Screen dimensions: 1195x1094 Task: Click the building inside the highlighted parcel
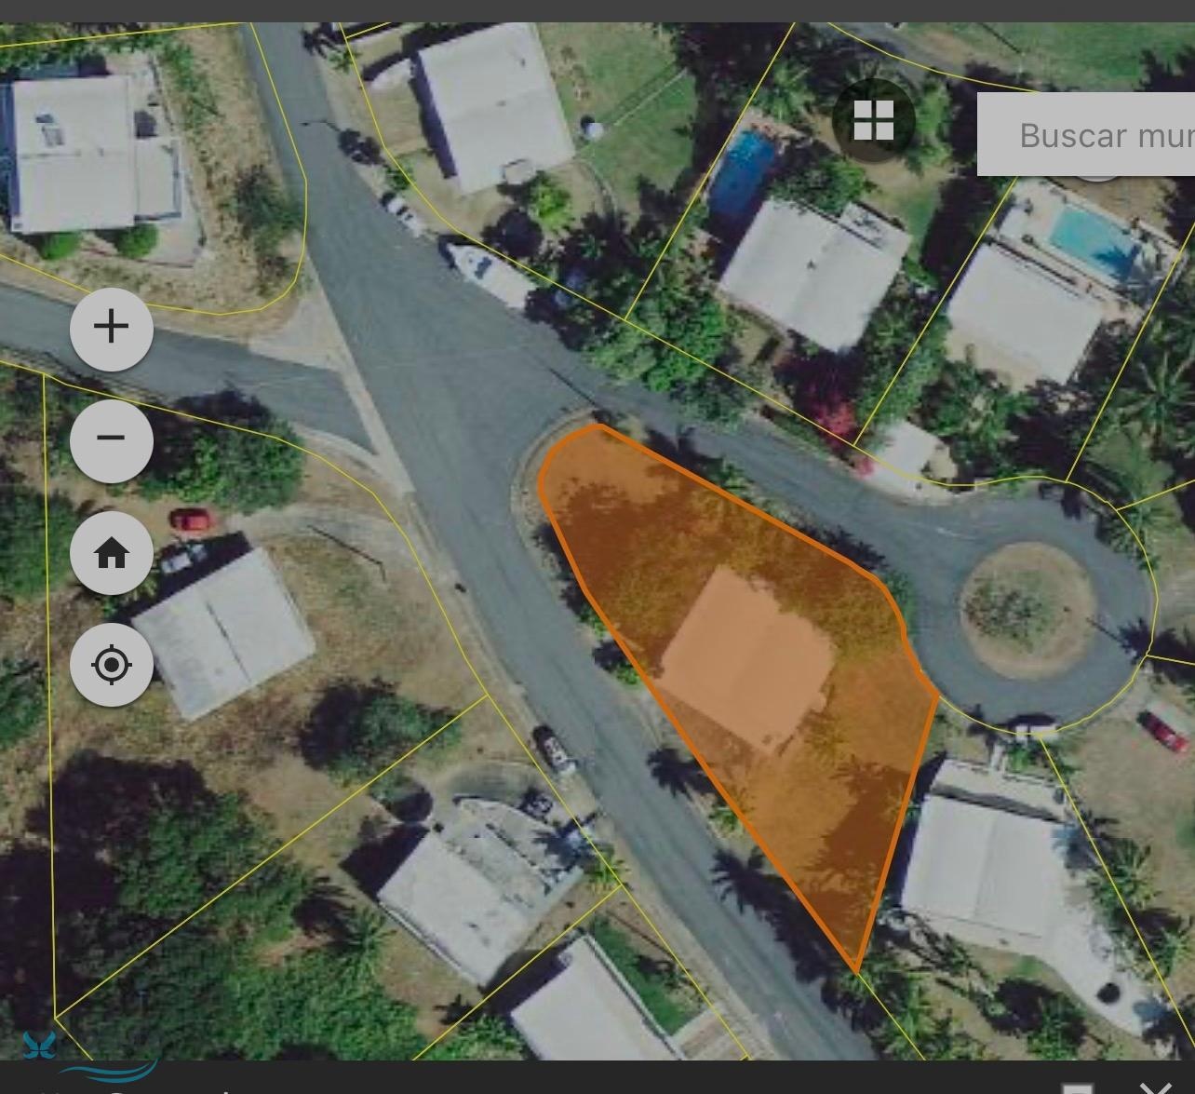[749, 659]
